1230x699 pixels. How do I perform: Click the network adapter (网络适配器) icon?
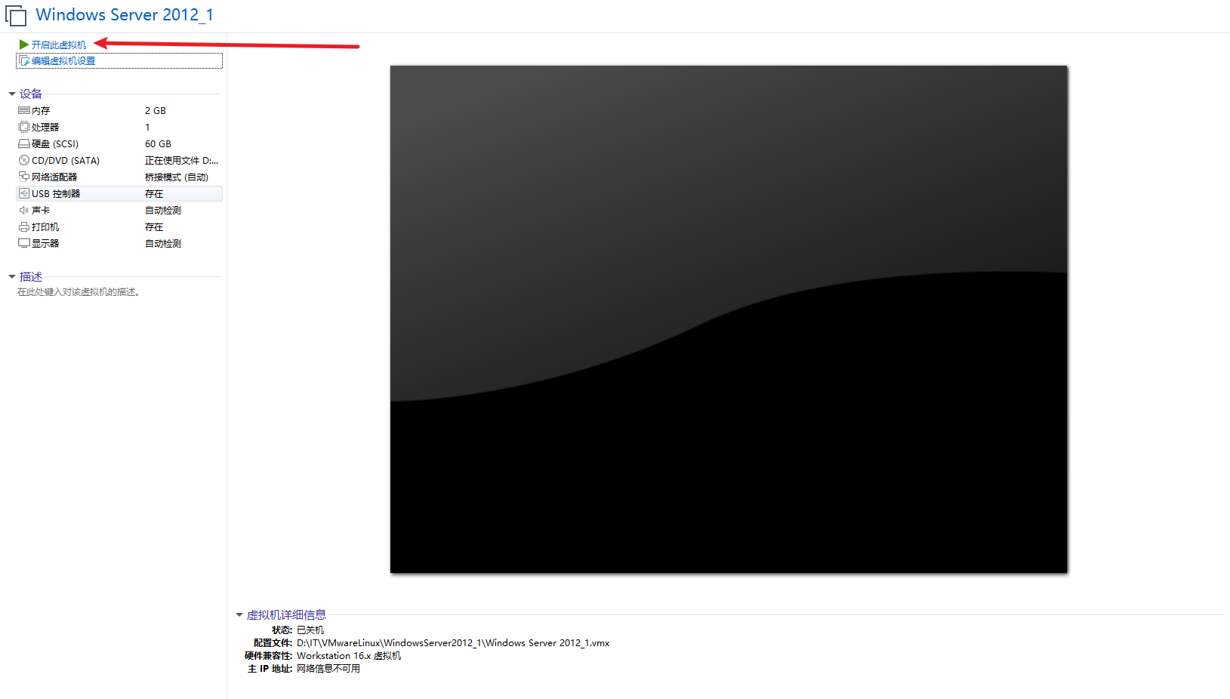23,176
